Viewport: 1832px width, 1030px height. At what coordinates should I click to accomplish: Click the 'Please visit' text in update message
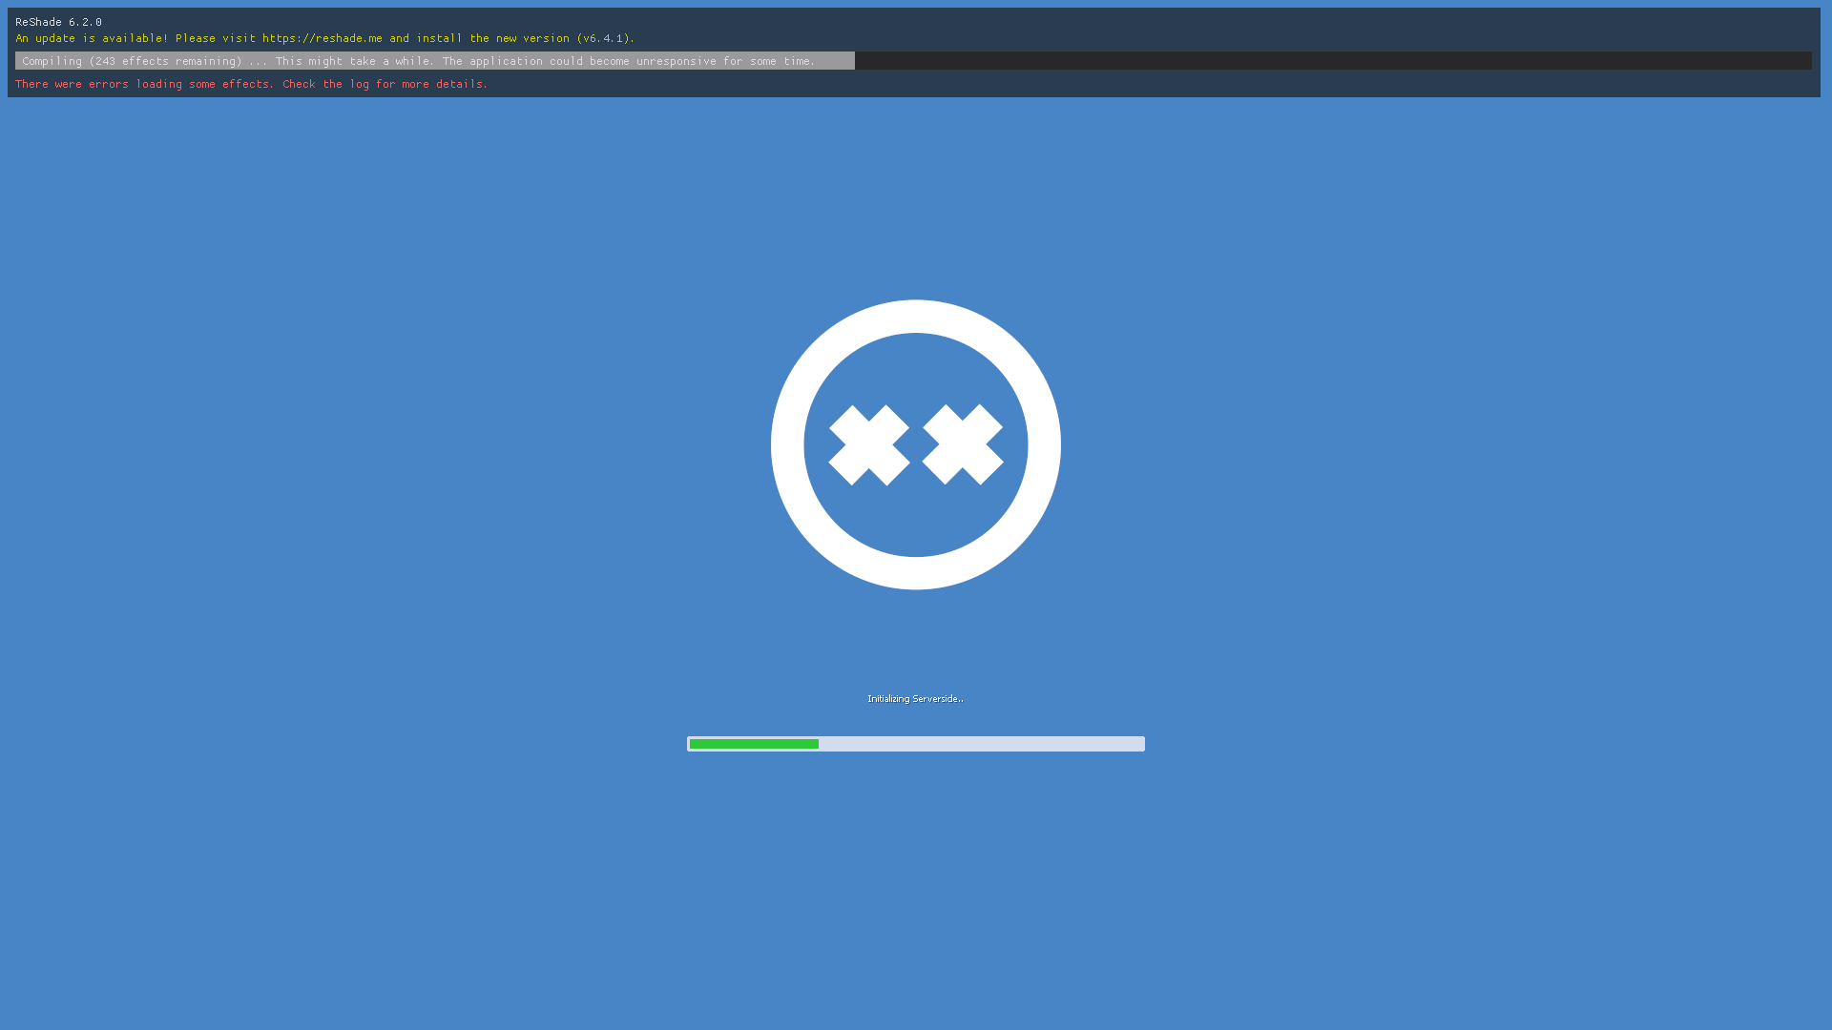(x=216, y=38)
